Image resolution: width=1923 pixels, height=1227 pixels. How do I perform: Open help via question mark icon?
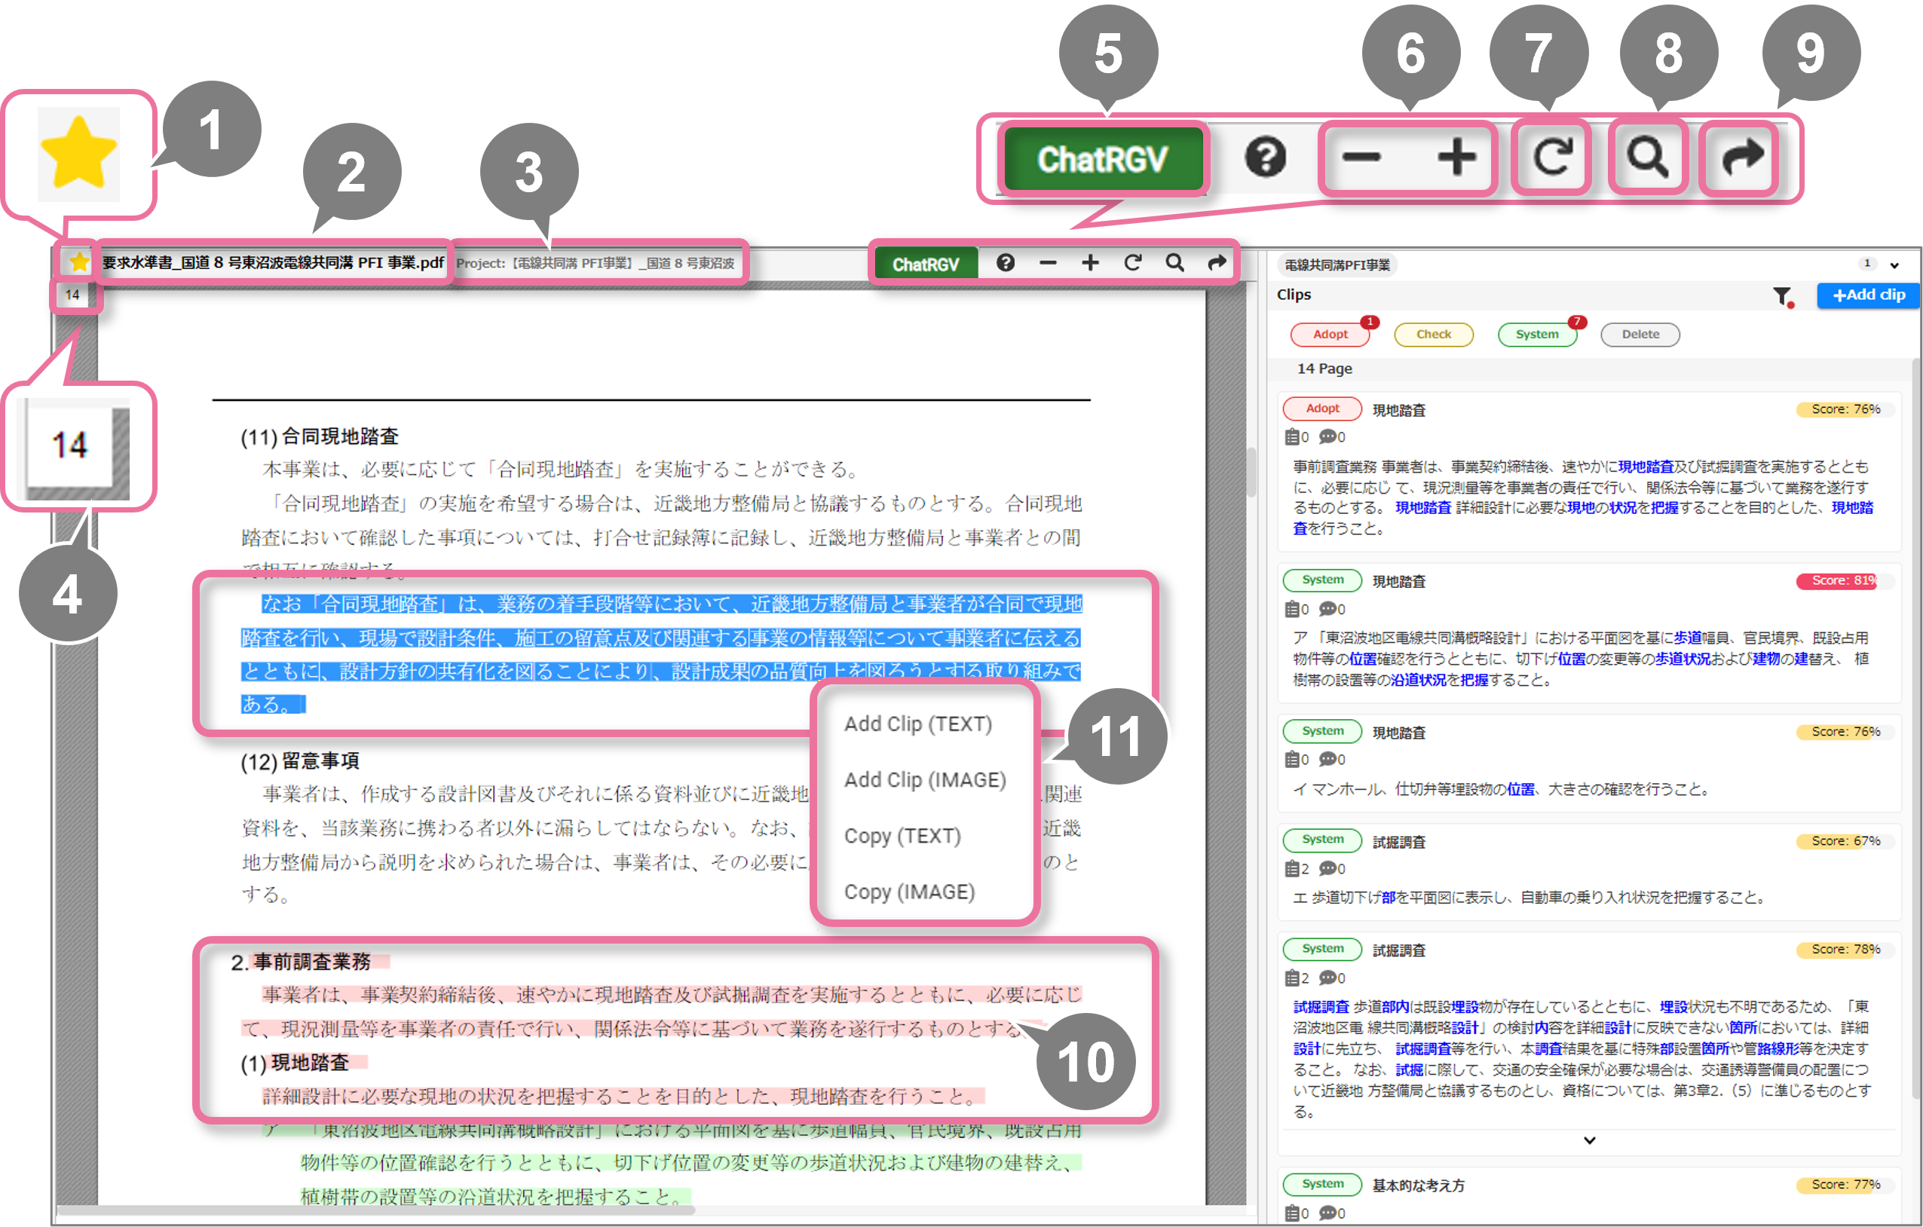coord(1006,262)
